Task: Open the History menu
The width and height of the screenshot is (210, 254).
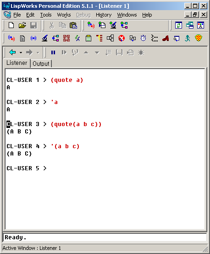Action: tap(104, 15)
